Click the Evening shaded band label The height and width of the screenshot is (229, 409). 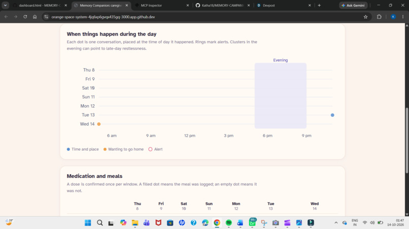click(x=281, y=60)
